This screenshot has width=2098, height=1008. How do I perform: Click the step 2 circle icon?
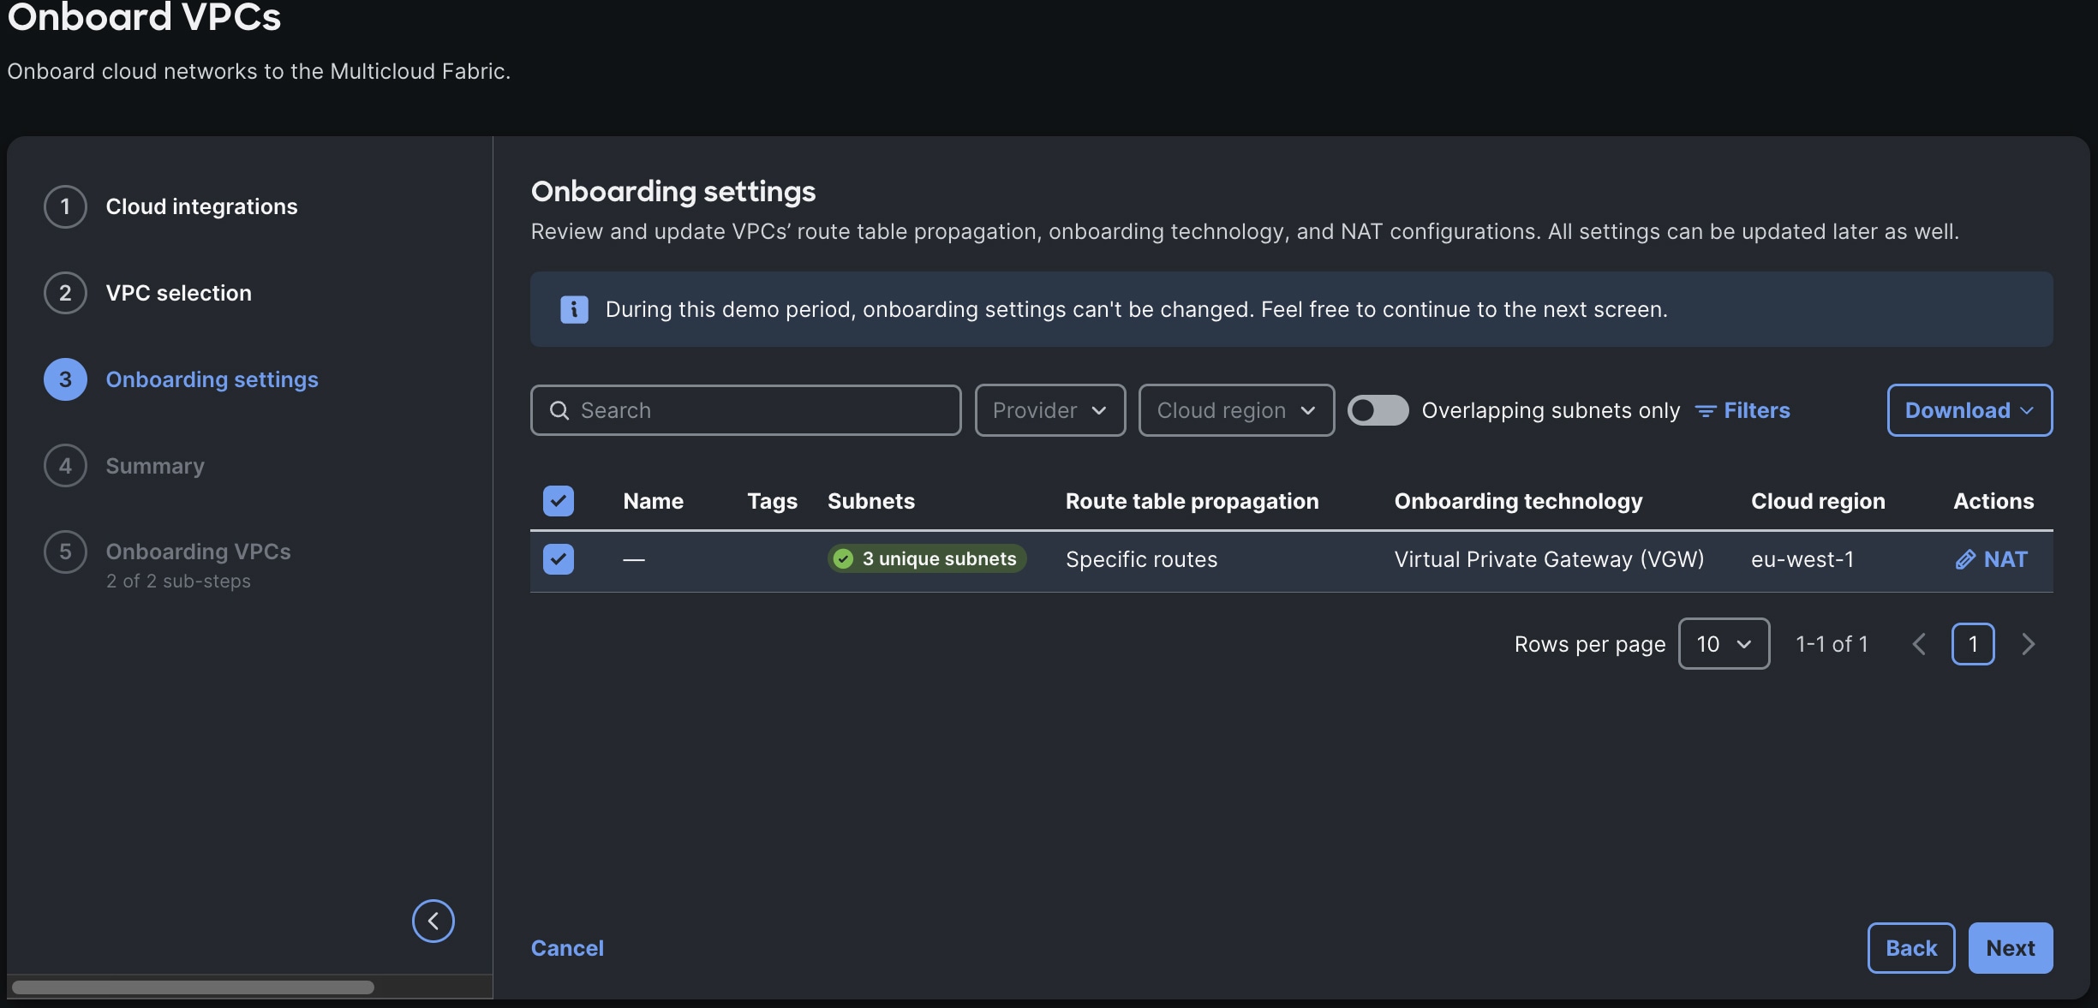click(x=65, y=293)
